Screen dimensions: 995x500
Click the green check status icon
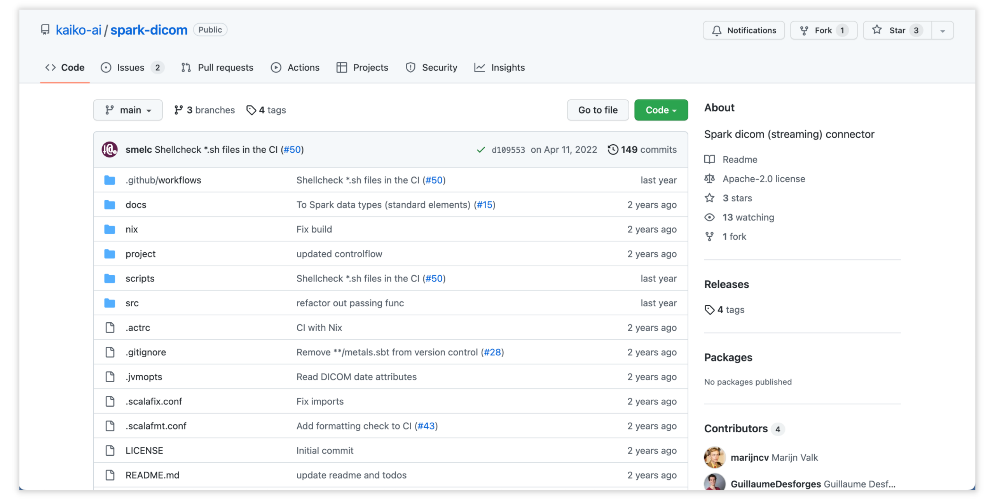480,150
